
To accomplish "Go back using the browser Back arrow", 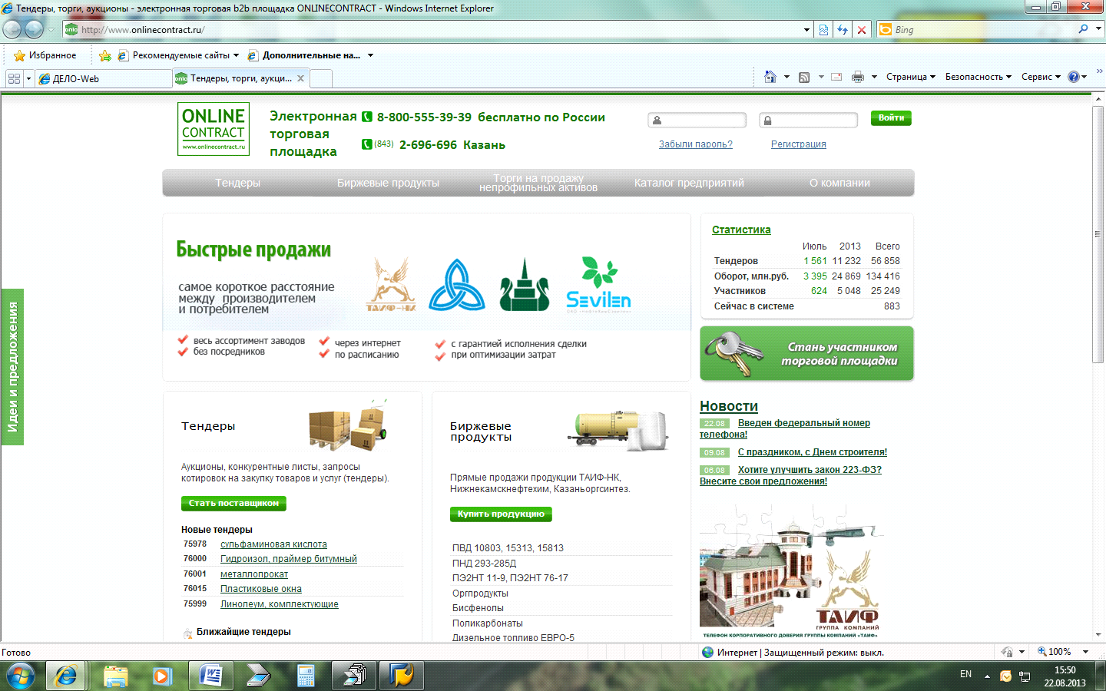I will coord(12,29).
